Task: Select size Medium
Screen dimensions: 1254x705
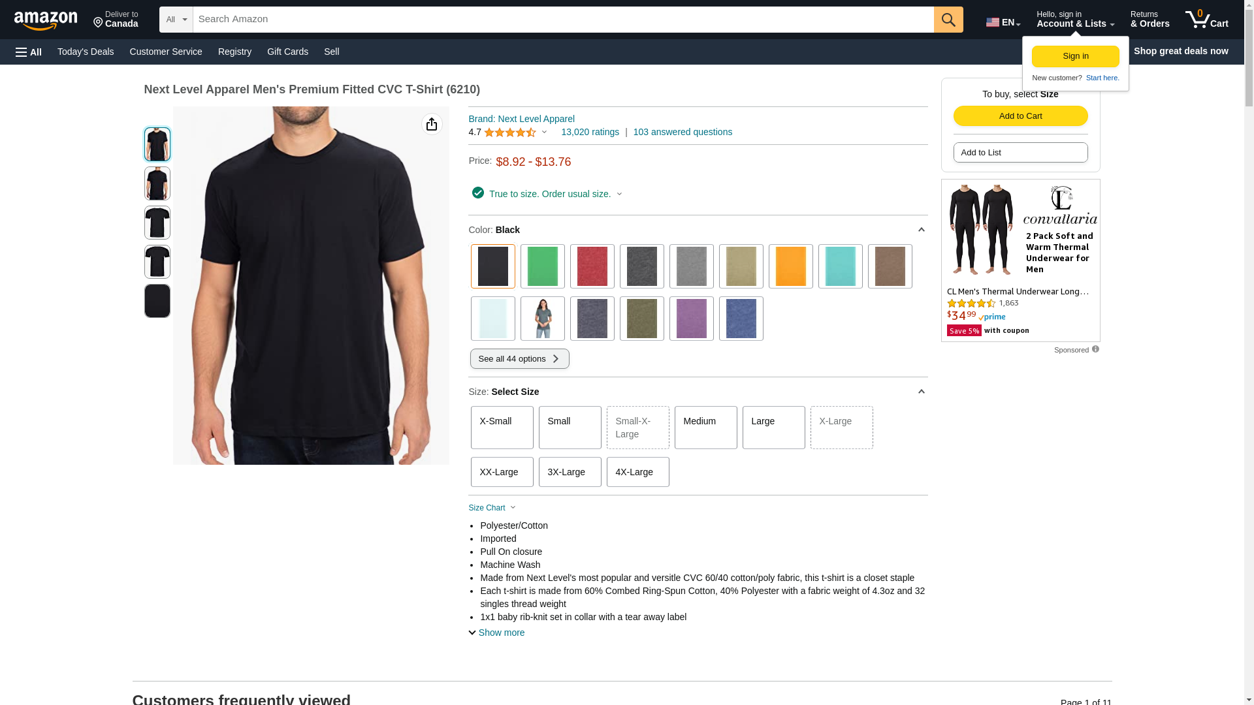Action: [705, 428]
